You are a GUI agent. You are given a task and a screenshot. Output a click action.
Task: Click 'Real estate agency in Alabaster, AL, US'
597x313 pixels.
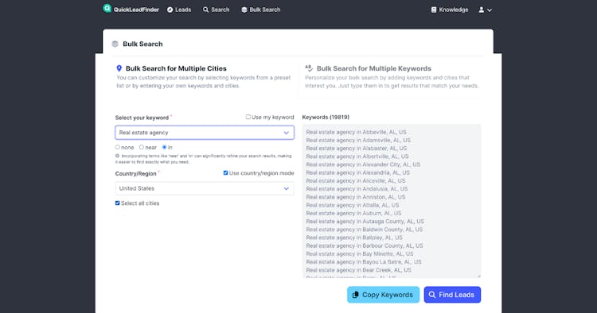point(357,148)
